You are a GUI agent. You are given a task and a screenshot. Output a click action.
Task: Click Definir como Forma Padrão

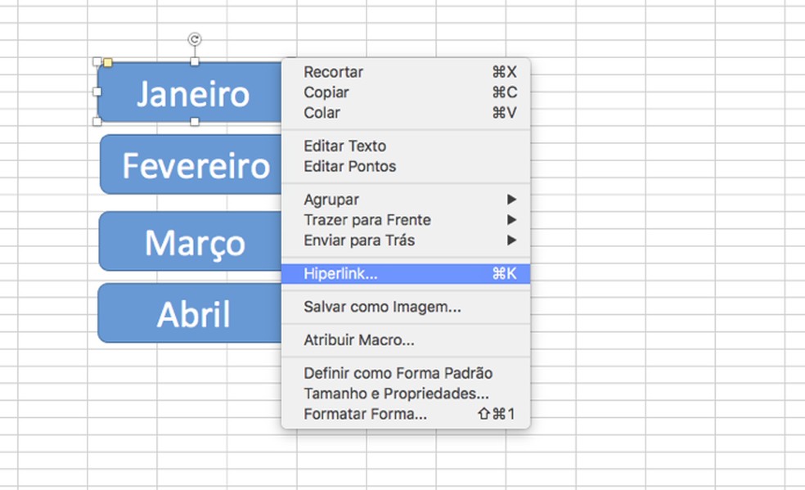(x=398, y=373)
